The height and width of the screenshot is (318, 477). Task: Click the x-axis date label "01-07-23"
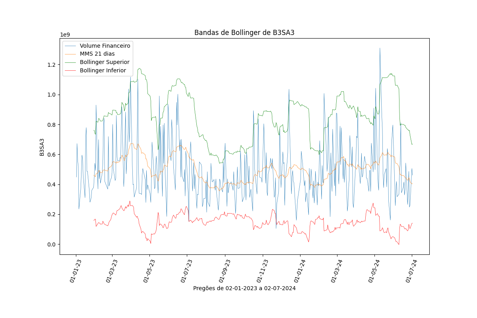pos(186,271)
